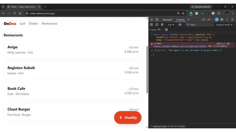Open the Relevant data link

[x=160, y=126]
